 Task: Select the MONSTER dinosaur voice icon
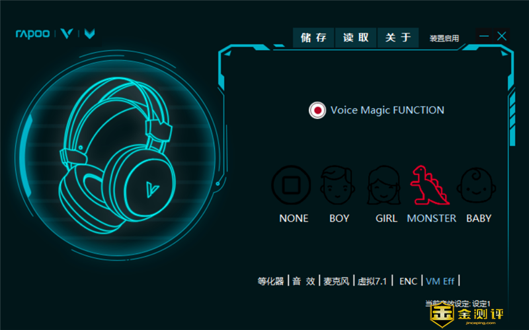pos(430,185)
